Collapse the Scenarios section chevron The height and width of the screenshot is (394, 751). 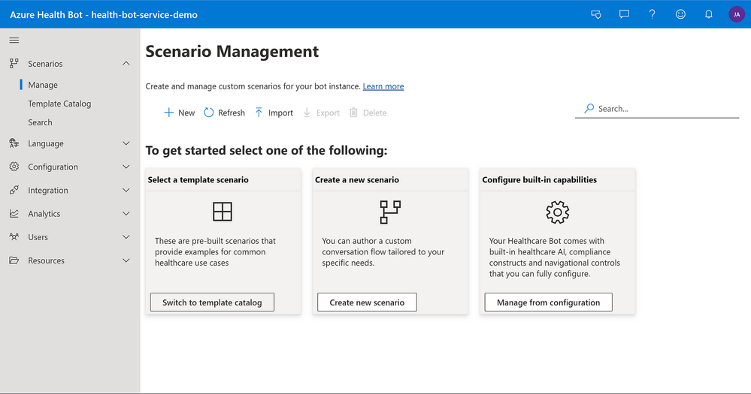coord(126,64)
